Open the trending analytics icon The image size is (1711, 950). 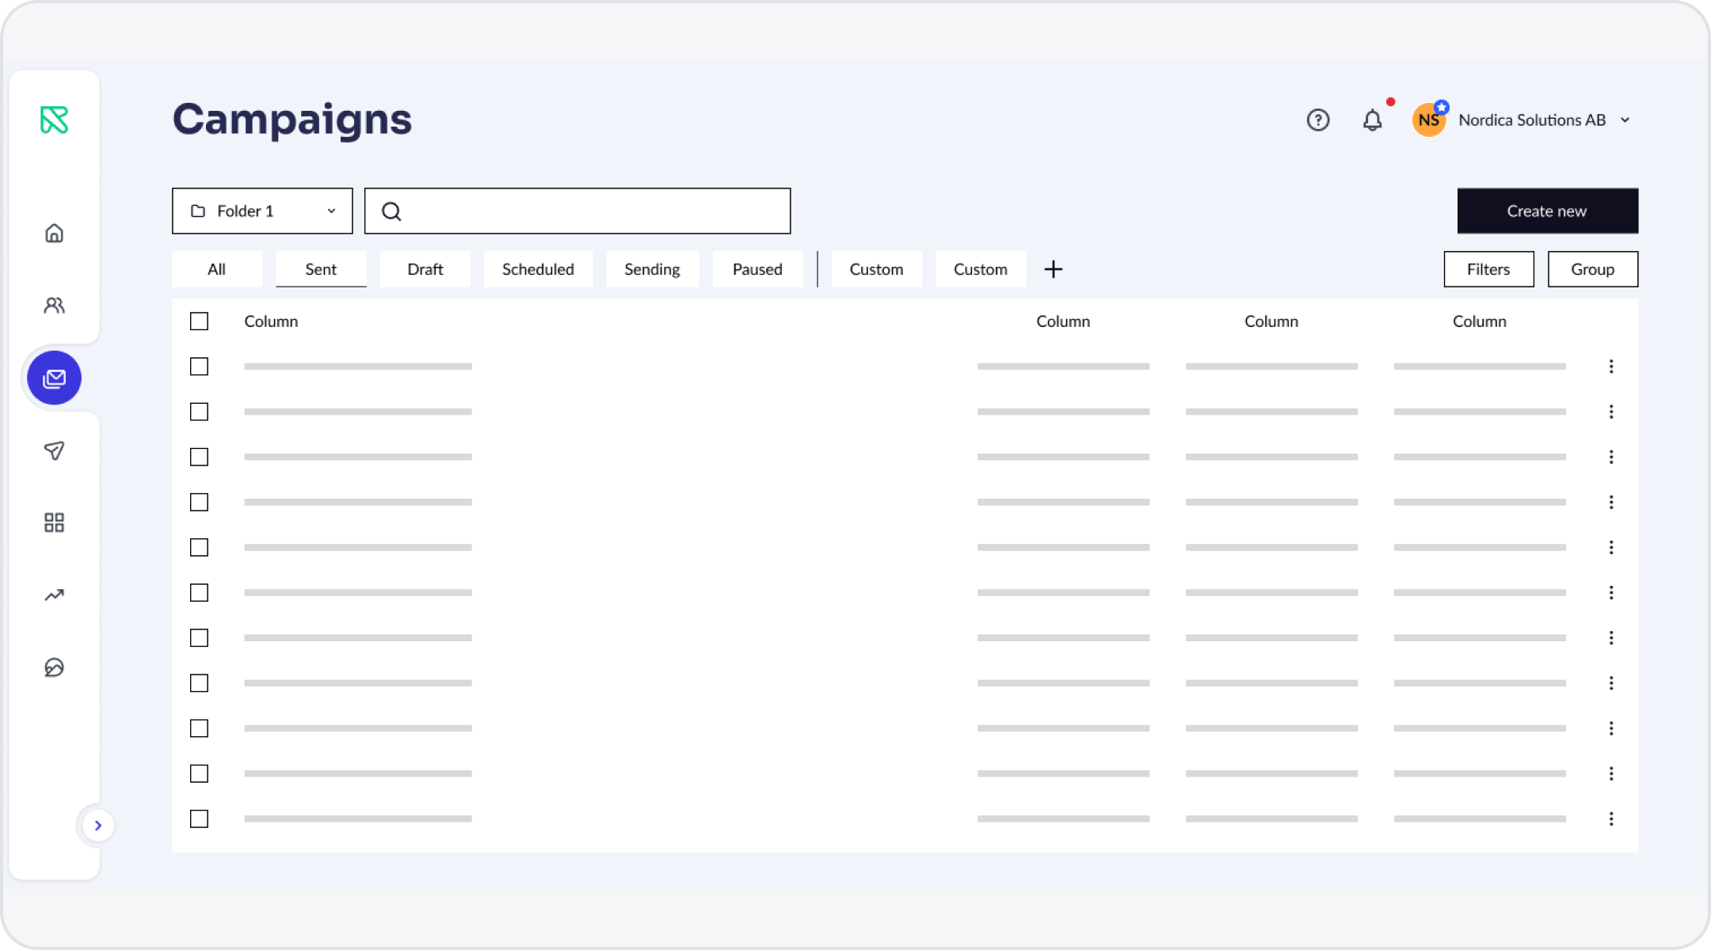(x=54, y=595)
